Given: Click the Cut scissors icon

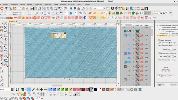Looking at the screenshot, I should pos(48,8).
